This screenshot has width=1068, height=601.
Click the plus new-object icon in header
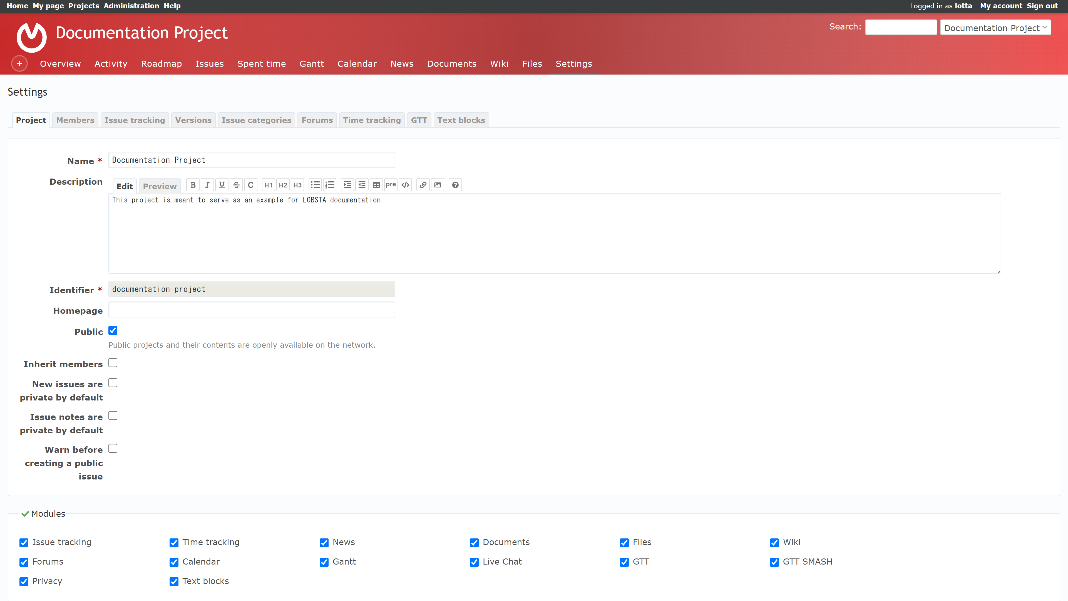pos(19,63)
